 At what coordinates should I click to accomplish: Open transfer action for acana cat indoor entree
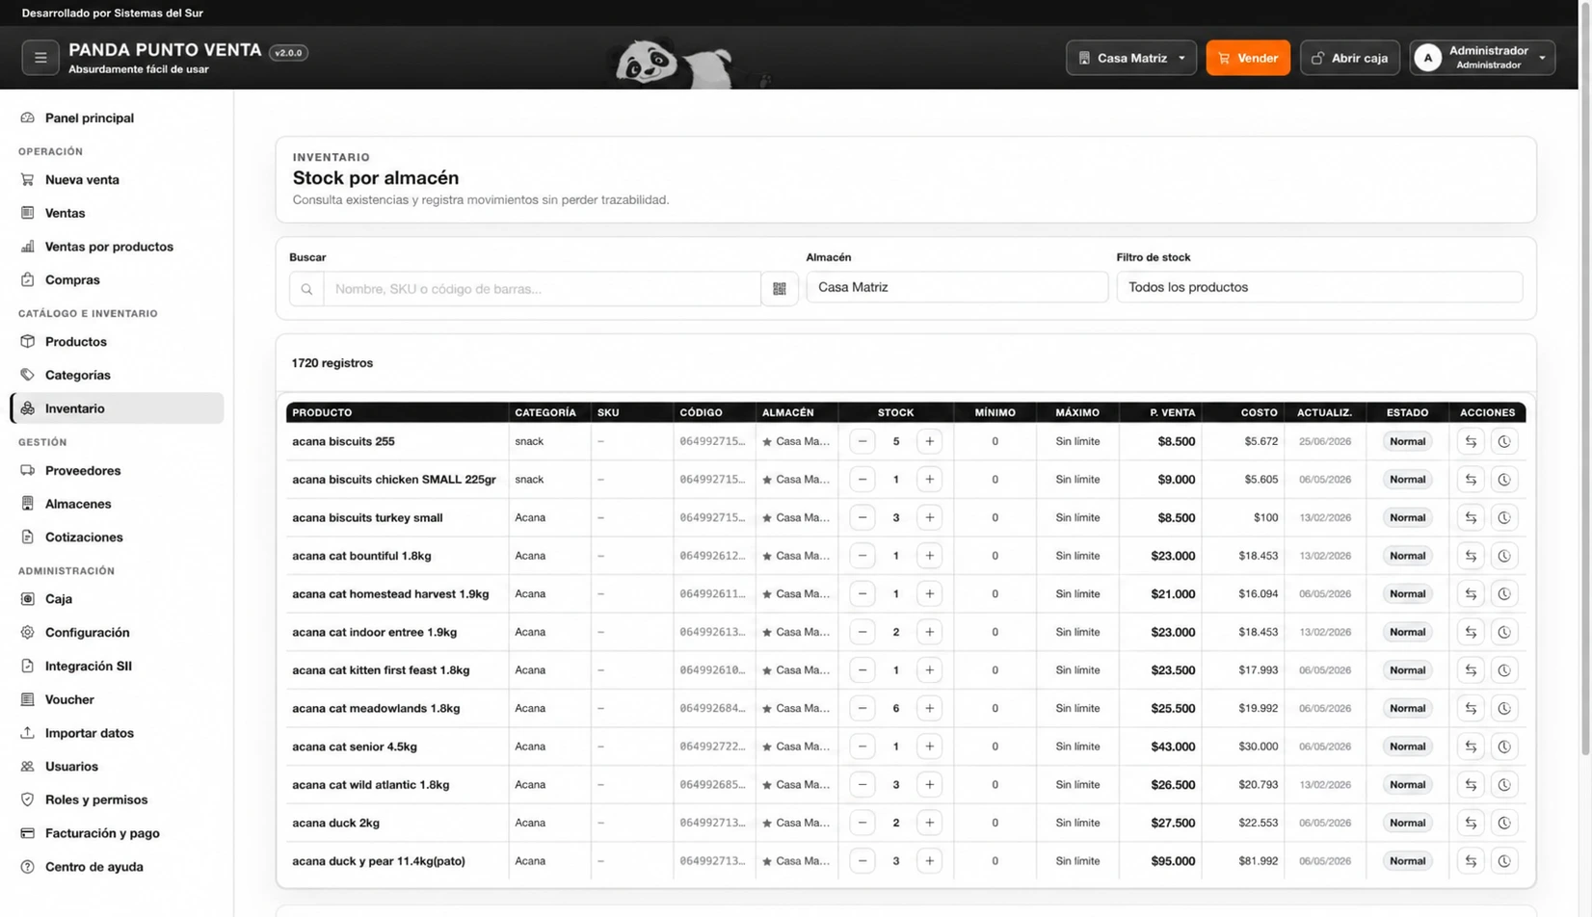1471,632
